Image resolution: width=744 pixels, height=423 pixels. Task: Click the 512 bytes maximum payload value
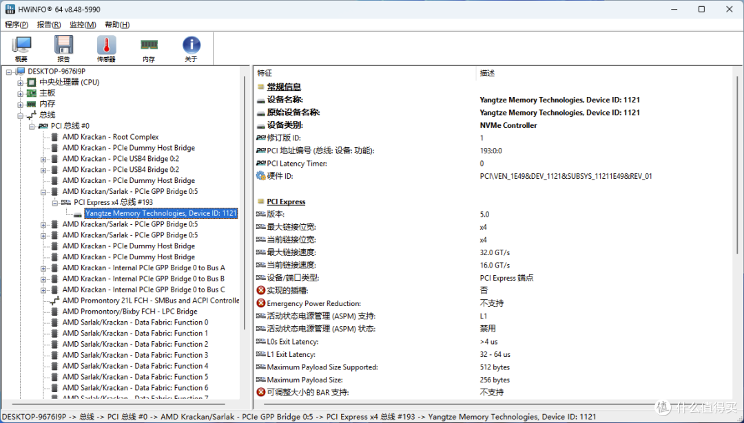click(495, 367)
